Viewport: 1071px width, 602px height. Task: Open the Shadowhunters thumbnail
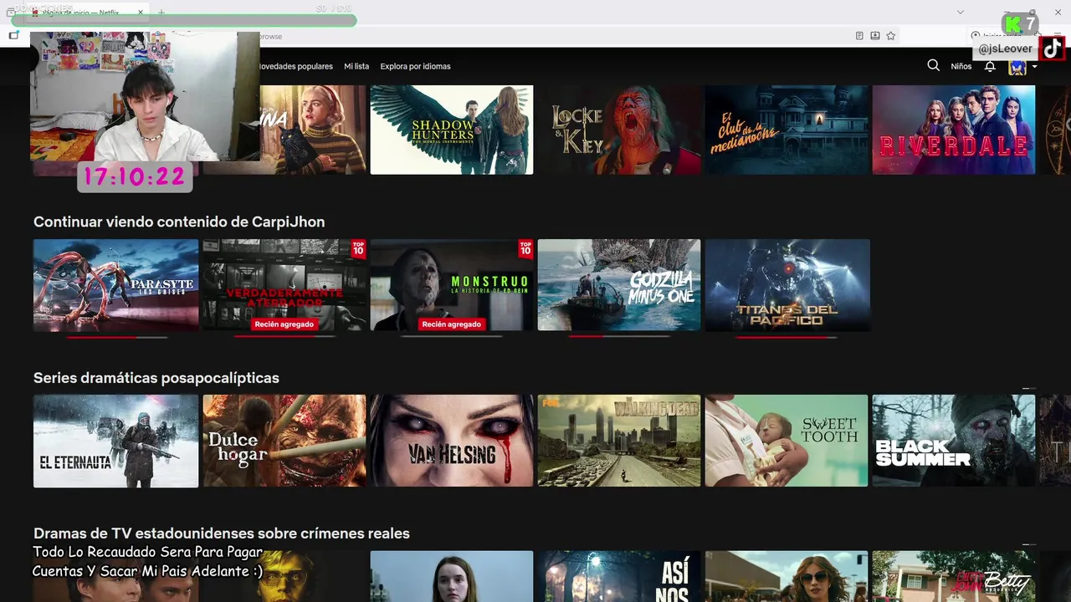[452, 130]
